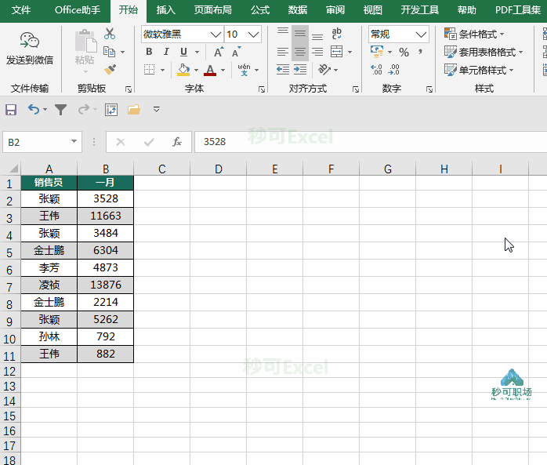Toggle top vertical alignment

point(283,33)
